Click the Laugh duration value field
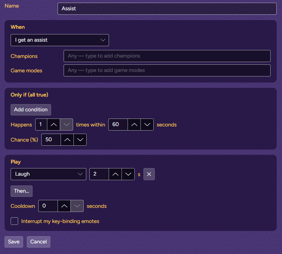This screenshot has height=254, width=282. pyautogui.click(x=99, y=174)
